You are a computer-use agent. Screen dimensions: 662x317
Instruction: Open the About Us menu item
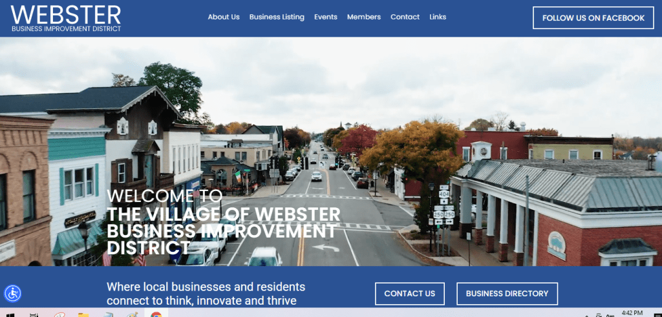(x=224, y=17)
